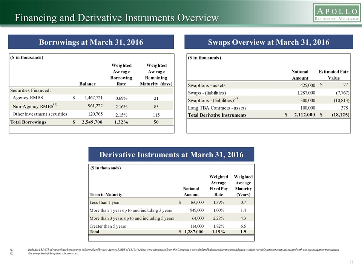Screen dimensions: 362x271
Task: Click the Borrowings at March 31, 2016 banner
Action: (x=92, y=42)
